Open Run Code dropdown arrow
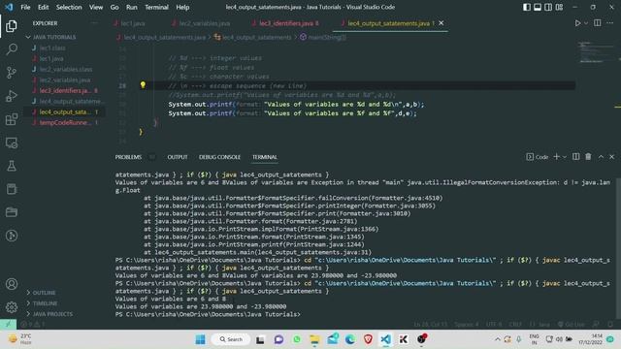 pos(586,23)
